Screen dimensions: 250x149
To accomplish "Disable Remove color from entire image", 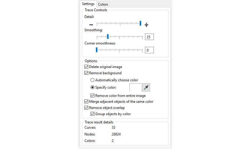I will pyautogui.click(x=93, y=96).
